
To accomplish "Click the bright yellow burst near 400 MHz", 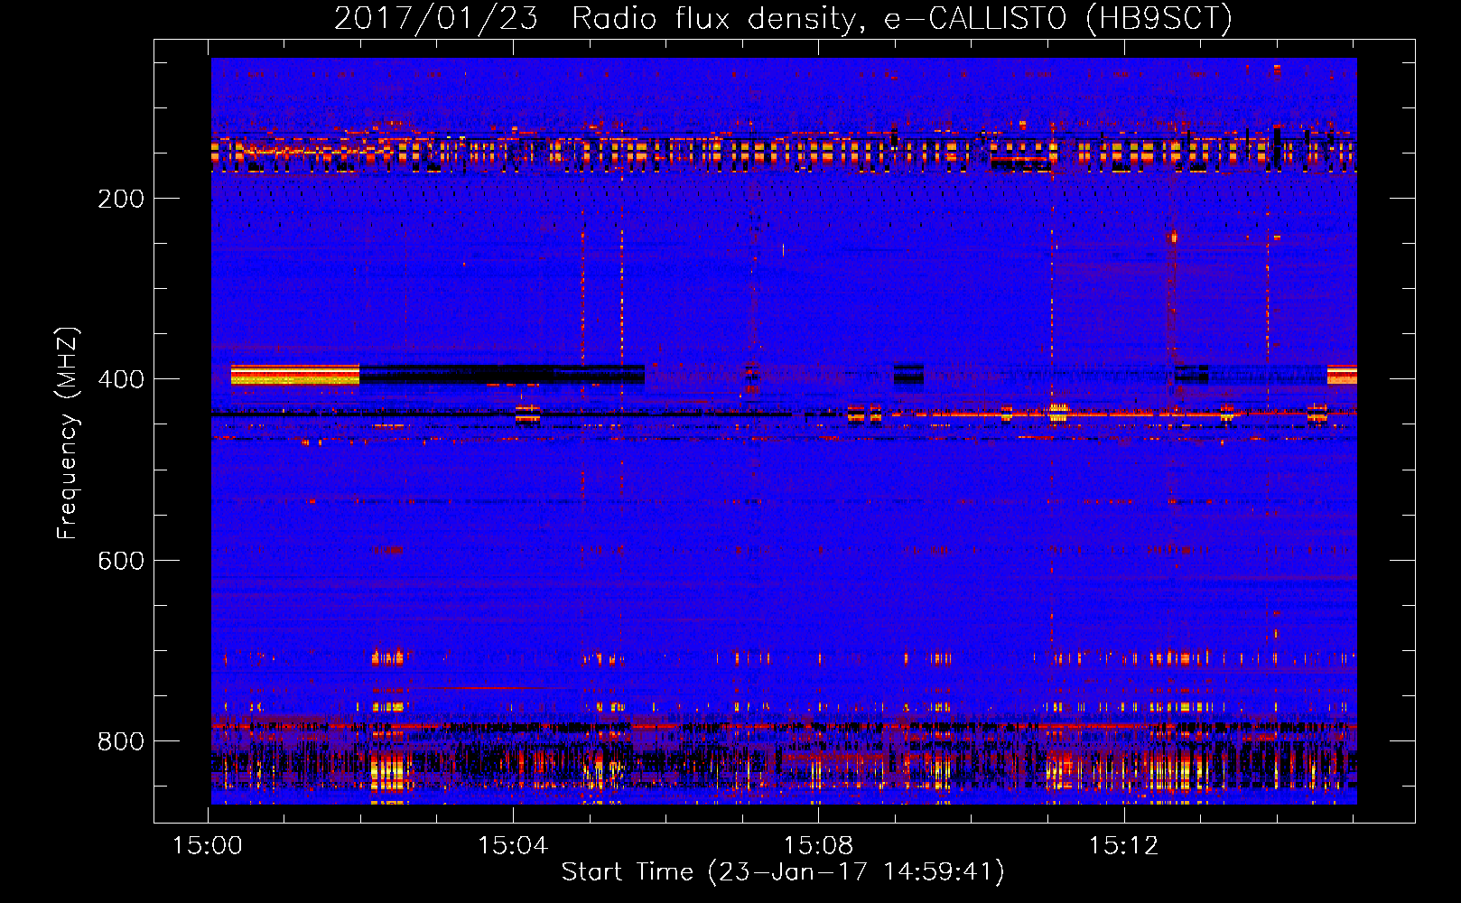I will (295, 375).
